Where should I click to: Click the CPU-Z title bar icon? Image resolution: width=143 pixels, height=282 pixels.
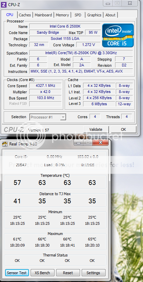click(x=4, y=5)
